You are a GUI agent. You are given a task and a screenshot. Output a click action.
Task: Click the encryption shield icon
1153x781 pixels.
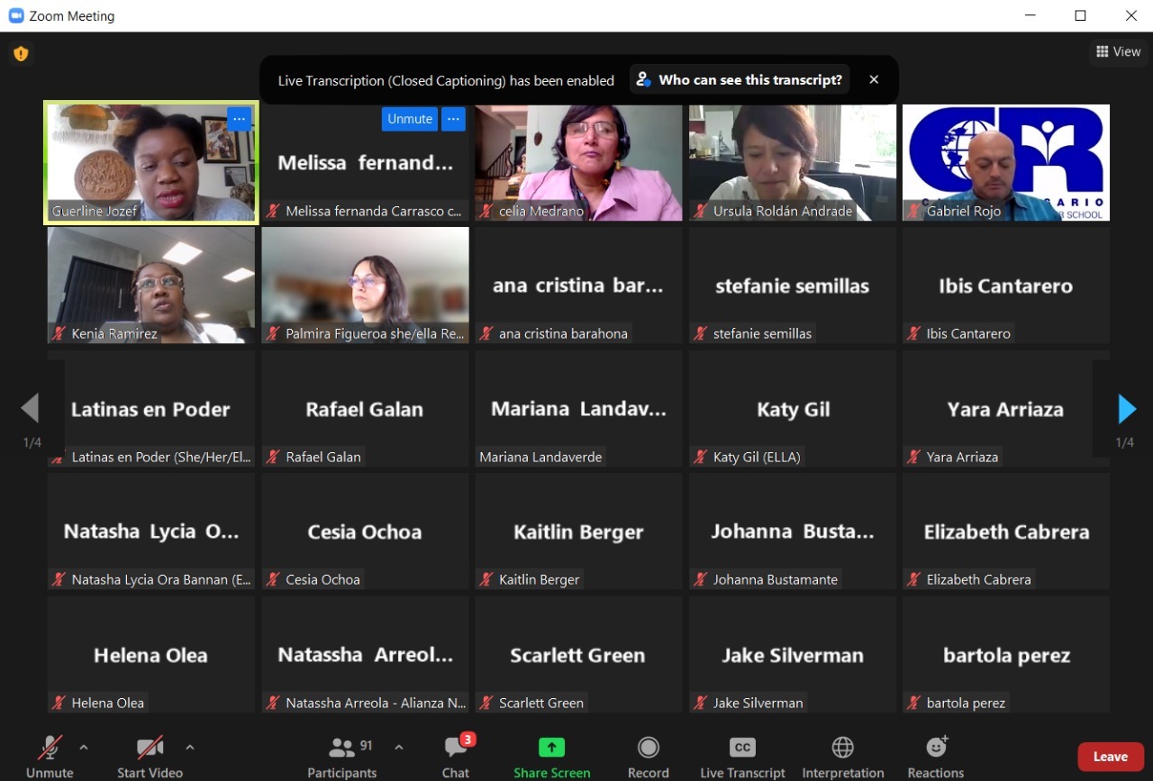21,54
